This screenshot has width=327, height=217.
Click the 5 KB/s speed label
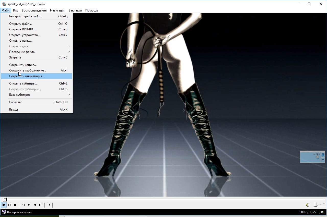coord(317,154)
